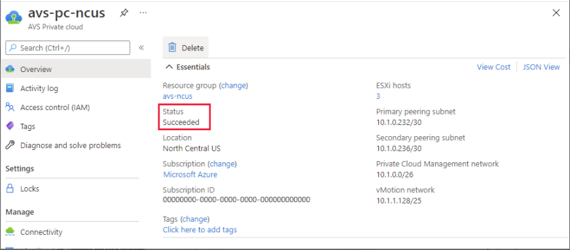570x250 pixels.
Task: Open Access control (IAM)
Action: click(55, 107)
